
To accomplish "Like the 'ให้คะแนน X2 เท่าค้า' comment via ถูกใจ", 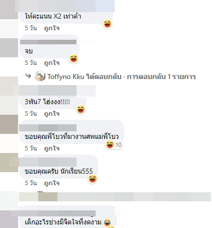I will pos(52,28).
